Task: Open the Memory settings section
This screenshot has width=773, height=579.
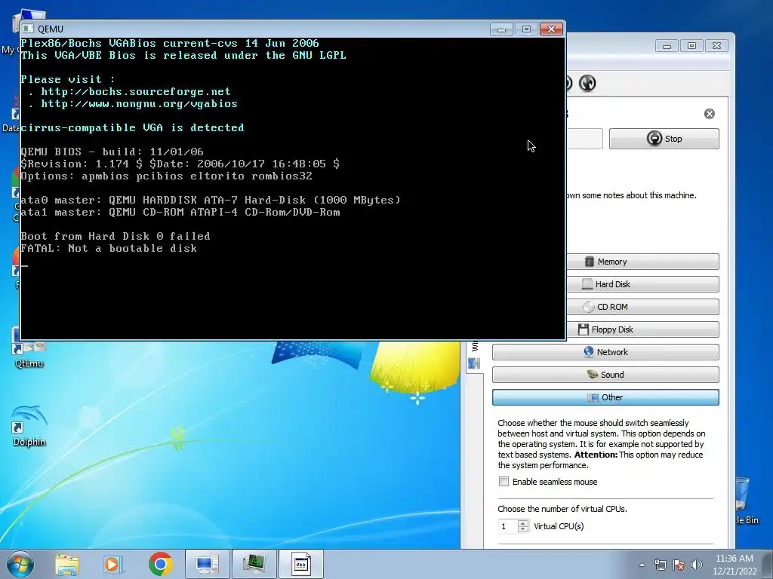Action: click(642, 262)
